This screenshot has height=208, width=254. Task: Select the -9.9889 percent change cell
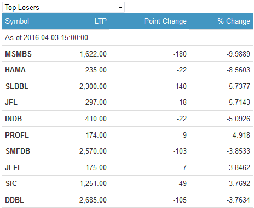[x=238, y=54]
